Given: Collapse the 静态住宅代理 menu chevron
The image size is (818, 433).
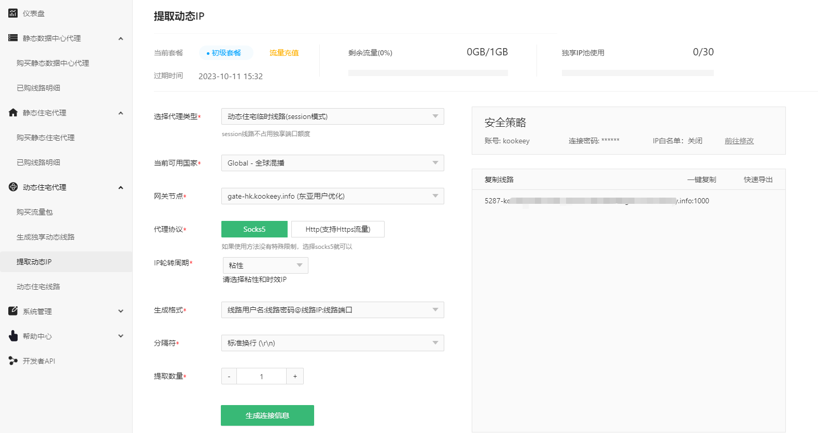Looking at the screenshot, I should tap(121, 113).
